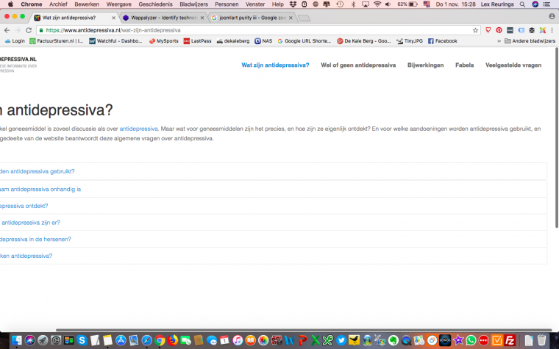Launch Siri from the Dock
This screenshot has height=349, width=559.
[x=30, y=340]
